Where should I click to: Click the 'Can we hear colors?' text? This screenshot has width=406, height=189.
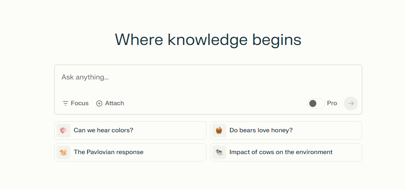(x=104, y=130)
